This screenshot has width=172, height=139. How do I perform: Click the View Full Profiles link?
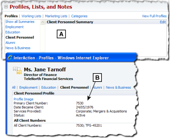pyautogui.click(x=154, y=16)
